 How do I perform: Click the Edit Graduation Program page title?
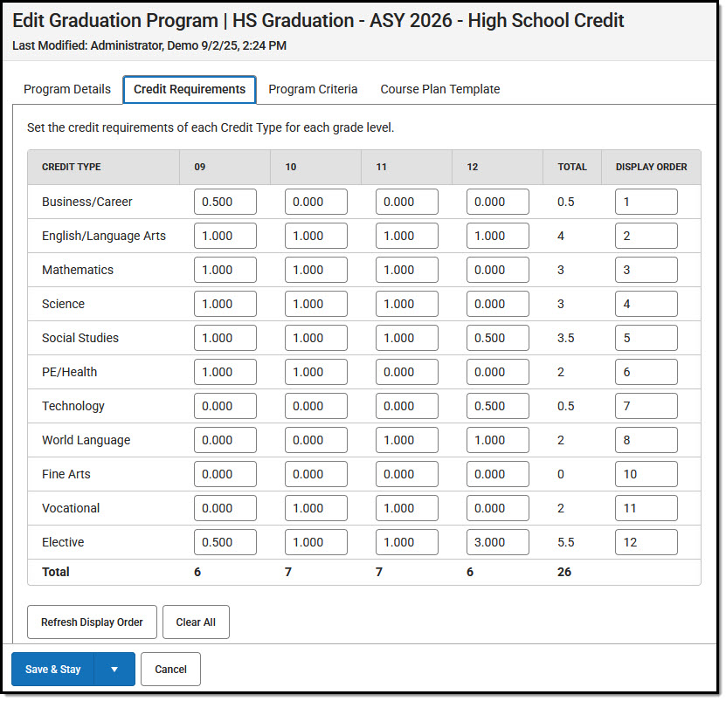(318, 20)
